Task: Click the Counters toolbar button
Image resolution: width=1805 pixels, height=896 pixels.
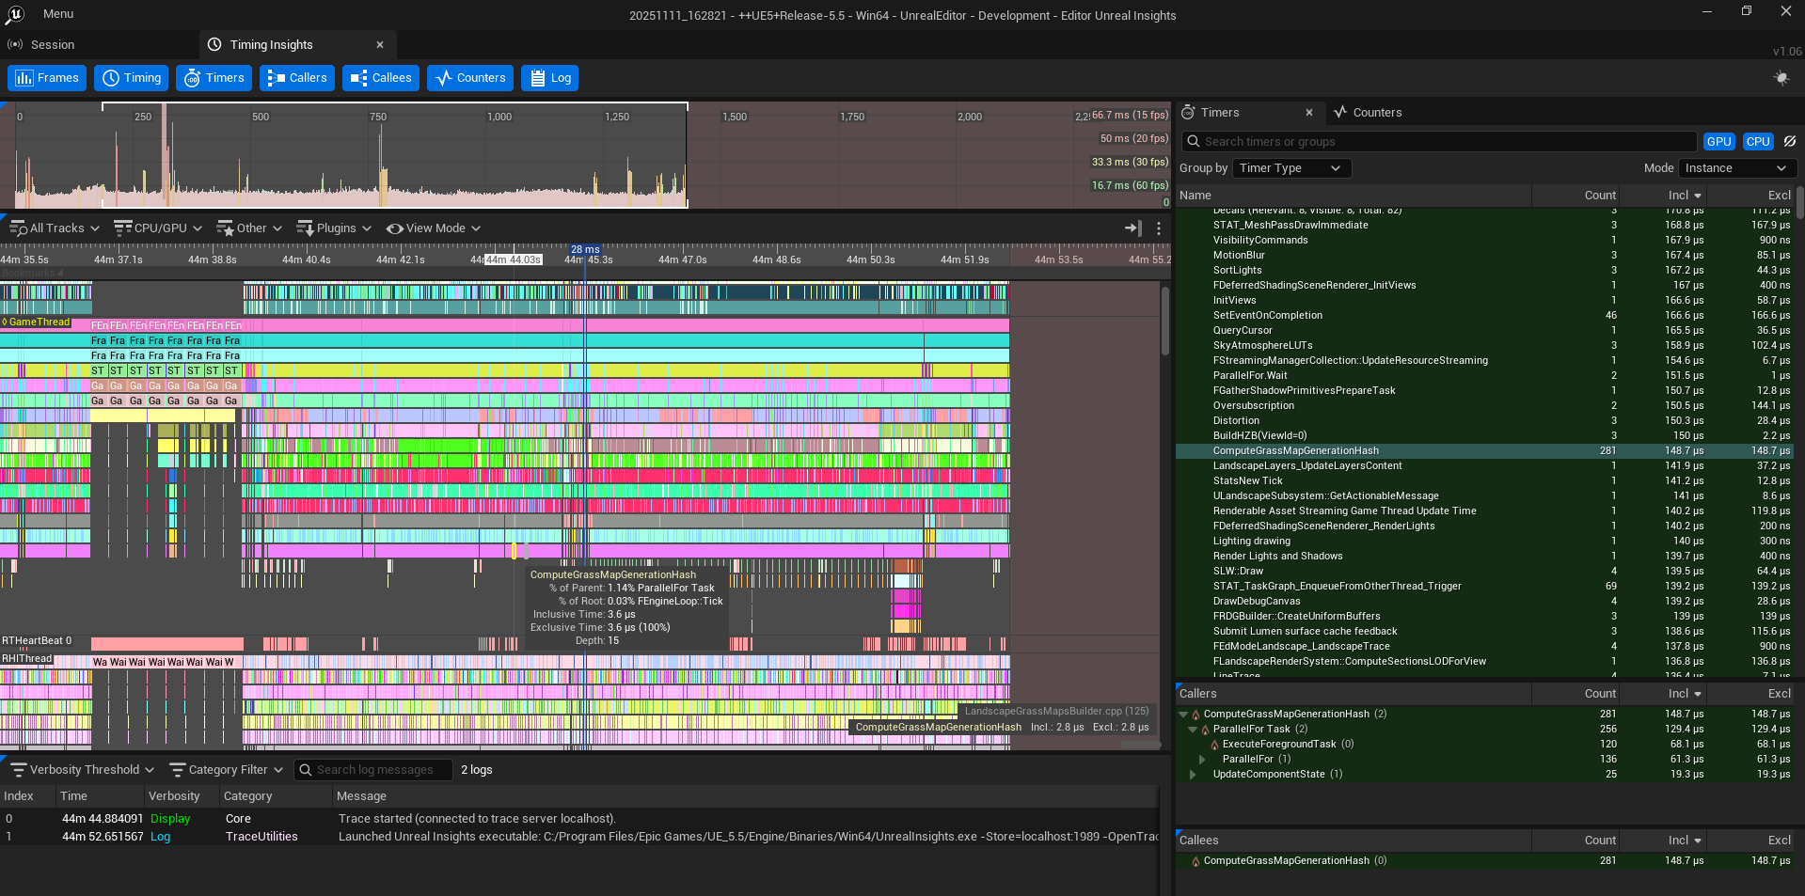Action: [x=470, y=78]
